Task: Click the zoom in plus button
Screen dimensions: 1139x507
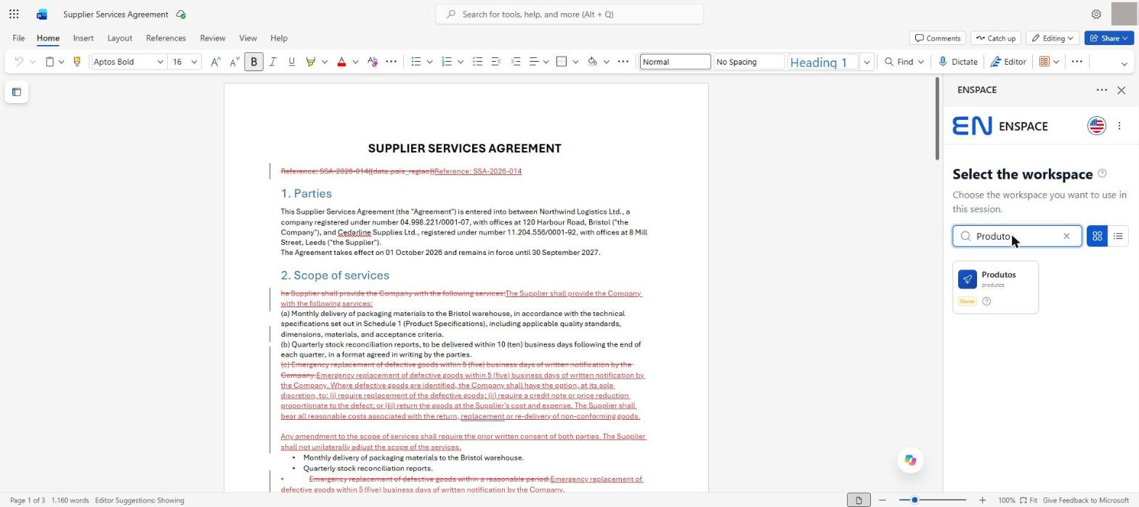Action: [x=982, y=500]
